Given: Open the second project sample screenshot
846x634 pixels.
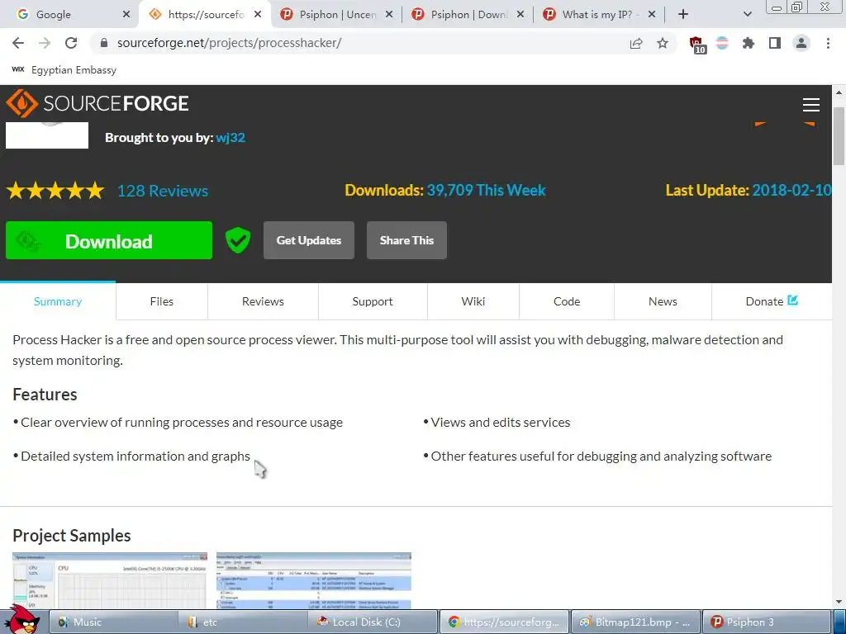Looking at the screenshot, I should point(314,580).
